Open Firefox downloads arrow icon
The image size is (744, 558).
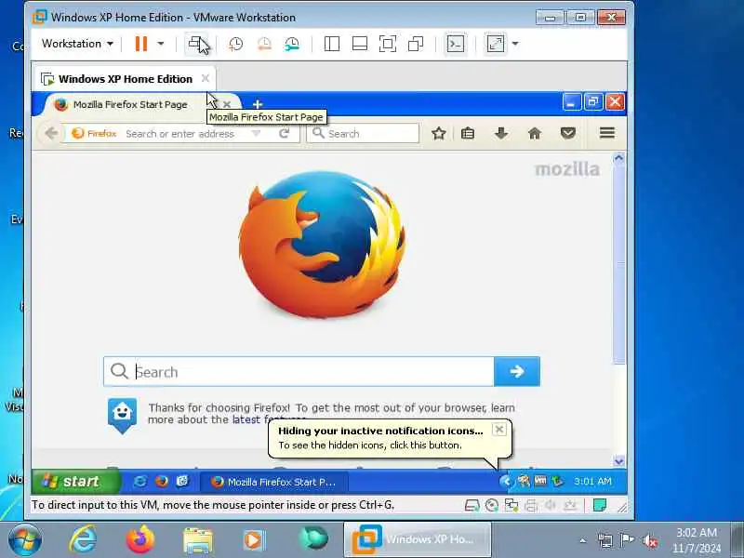pyautogui.click(x=501, y=133)
